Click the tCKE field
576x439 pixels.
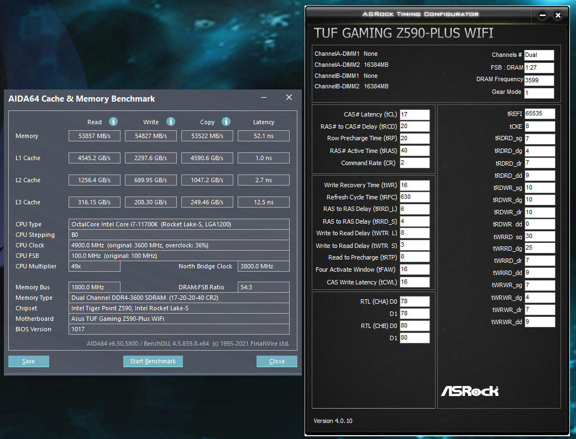[x=540, y=126]
